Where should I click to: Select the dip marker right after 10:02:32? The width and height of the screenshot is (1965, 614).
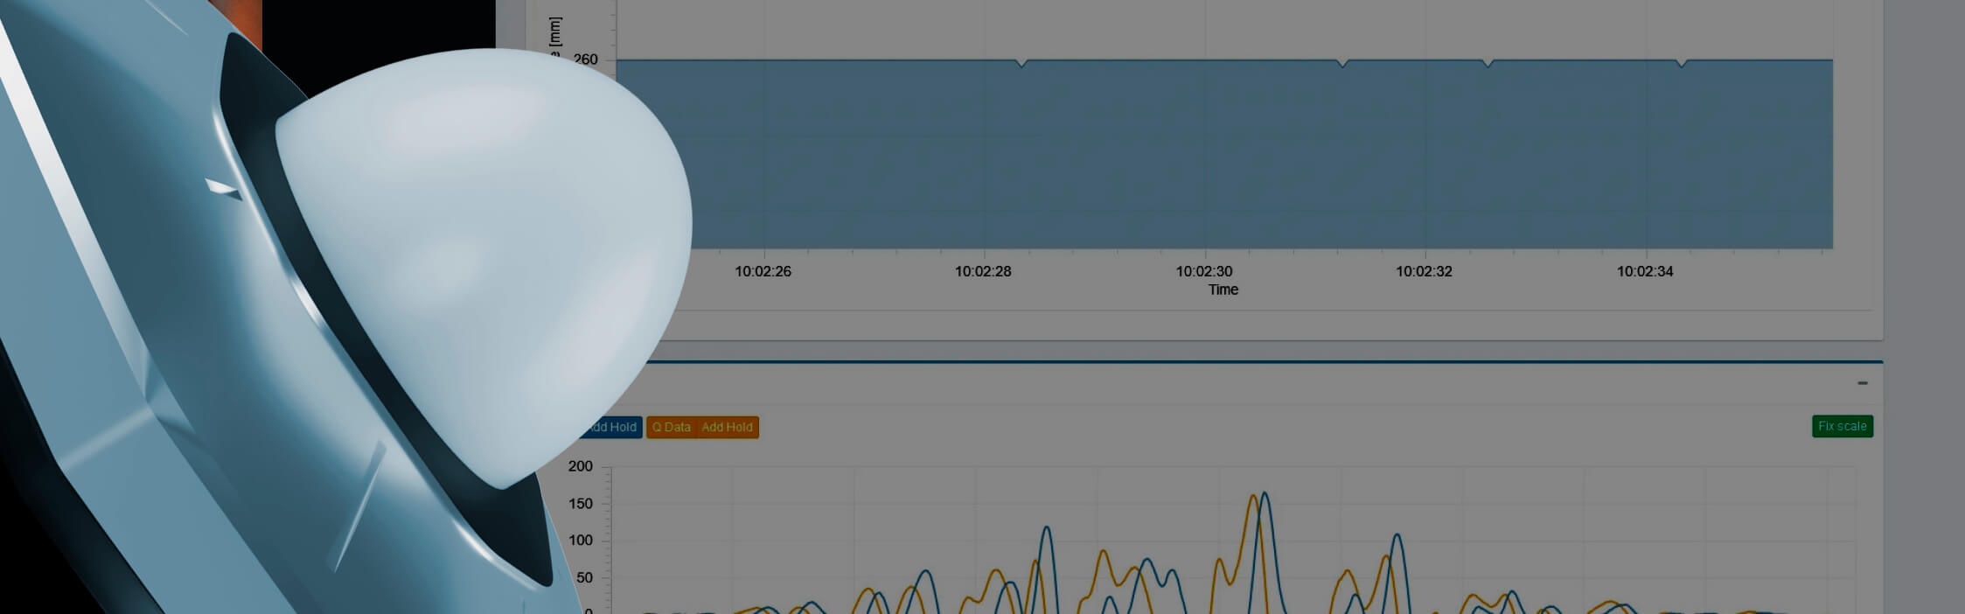pyautogui.click(x=1488, y=63)
